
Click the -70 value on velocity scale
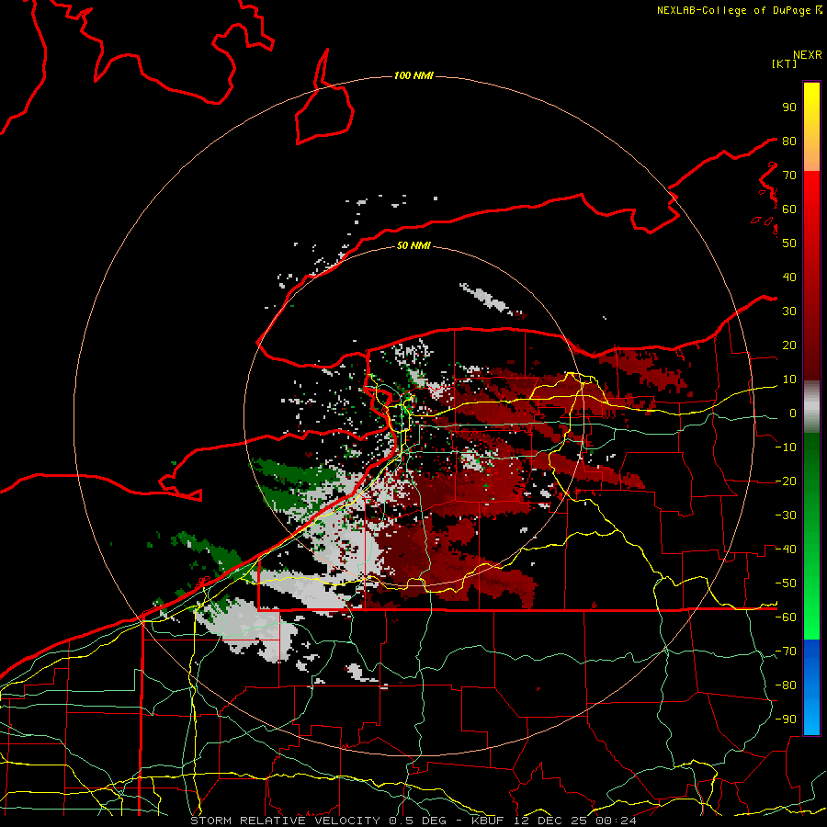click(x=786, y=651)
